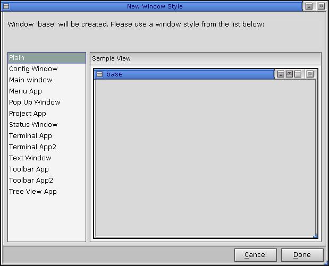
Task: Pick Menu App in the style list
Action: point(25,91)
